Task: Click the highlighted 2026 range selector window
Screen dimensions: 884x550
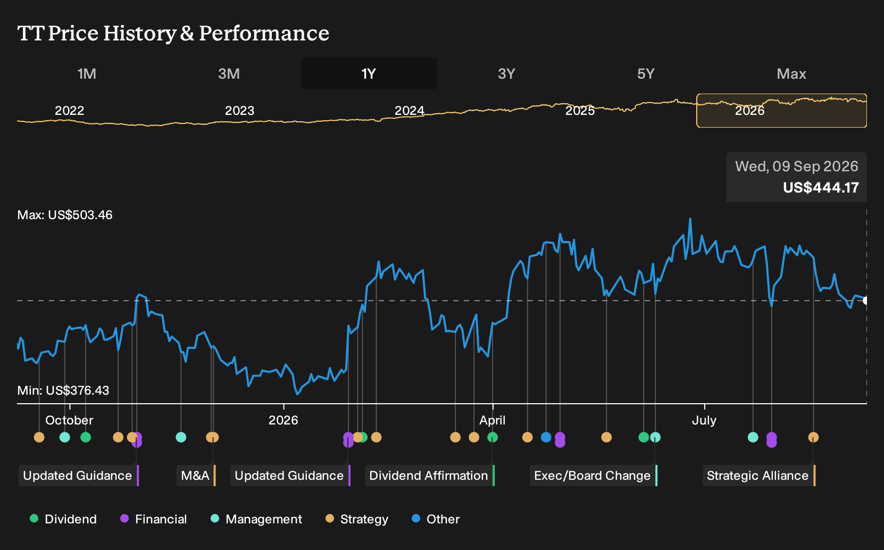Action: [x=781, y=111]
